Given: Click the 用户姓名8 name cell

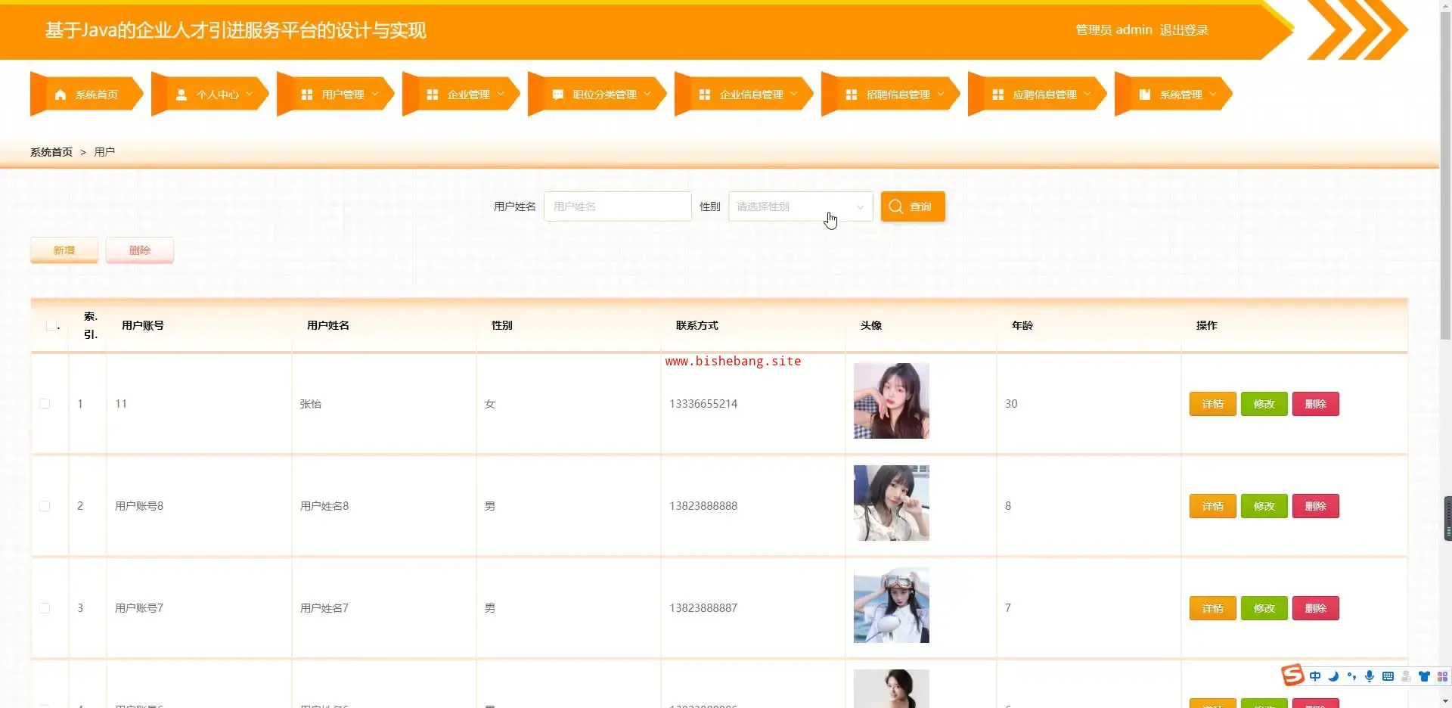Looking at the screenshot, I should pos(324,506).
